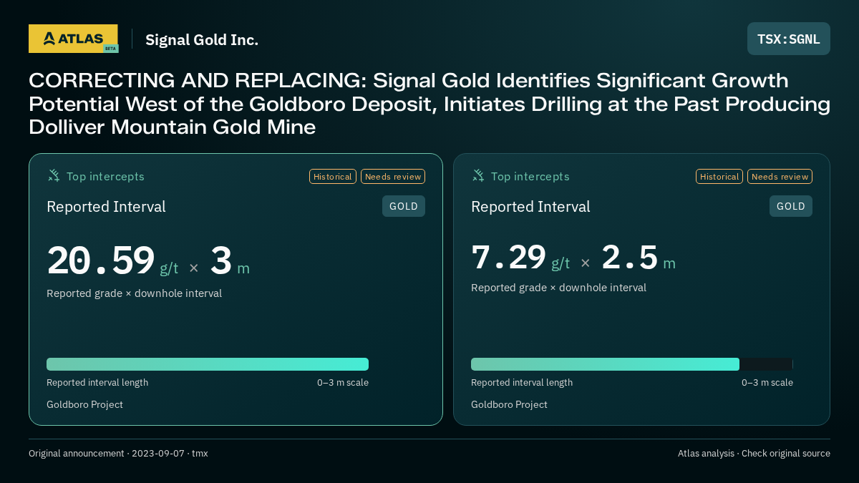859x483 pixels.
Task: Click the Original announcement 2023-09-07 footer text
Action: 118,453
